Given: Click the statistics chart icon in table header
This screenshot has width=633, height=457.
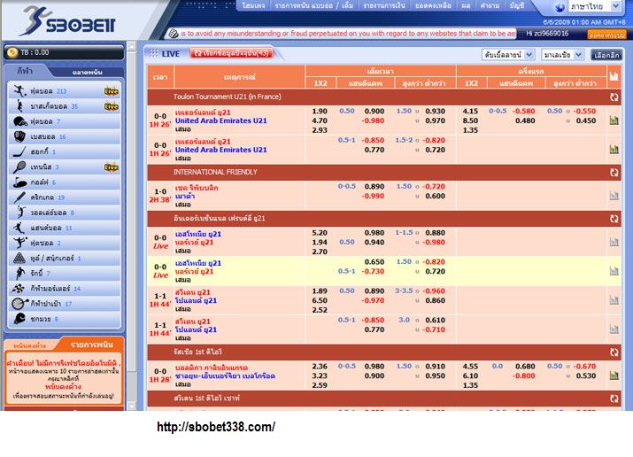Looking at the screenshot, I should pyautogui.click(x=614, y=77).
